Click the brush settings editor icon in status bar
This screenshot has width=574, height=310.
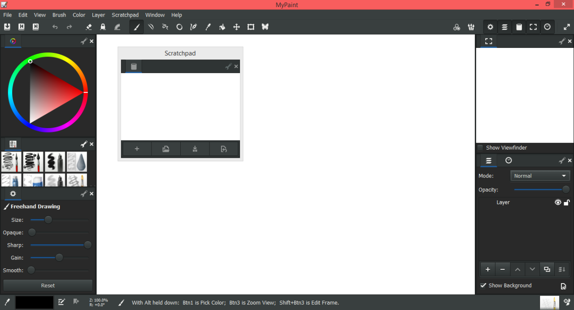tap(61, 302)
